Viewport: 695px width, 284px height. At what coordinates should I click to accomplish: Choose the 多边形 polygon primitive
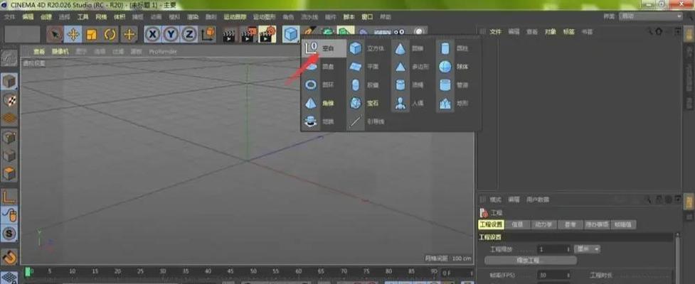[411, 66]
